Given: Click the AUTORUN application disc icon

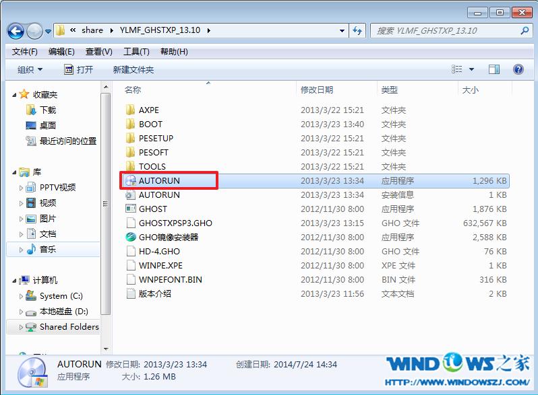Looking at the screenshot, I should [131, 180].
